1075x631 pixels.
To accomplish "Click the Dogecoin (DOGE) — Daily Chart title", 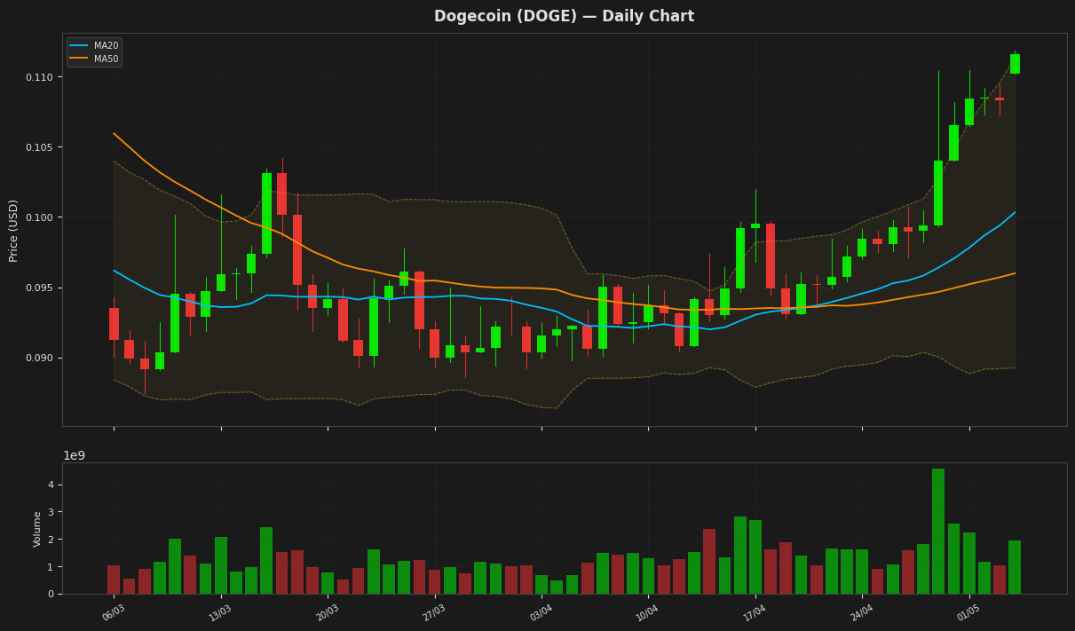I will tap(564, 17).
